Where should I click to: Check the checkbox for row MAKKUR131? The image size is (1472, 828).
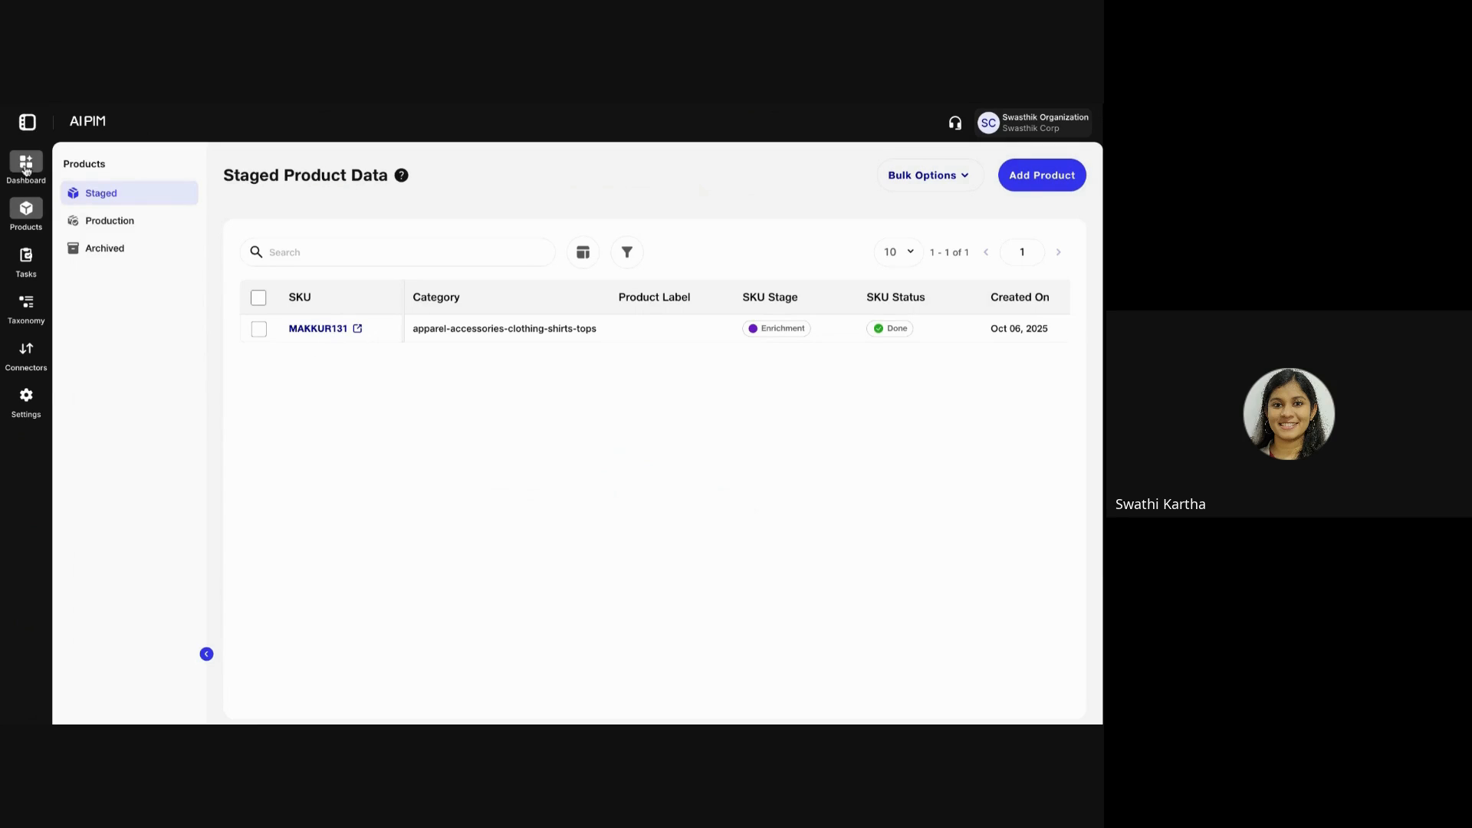(x=258, y=329)
